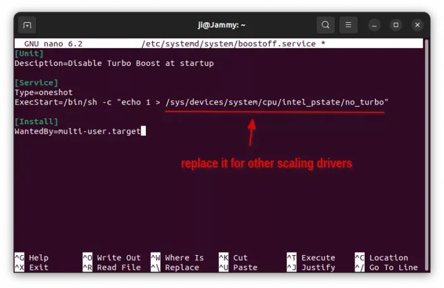Select Write Out shortcut in footer
Image resolution: width=444 pixels, height=288 pixels.
pos(119,258)
